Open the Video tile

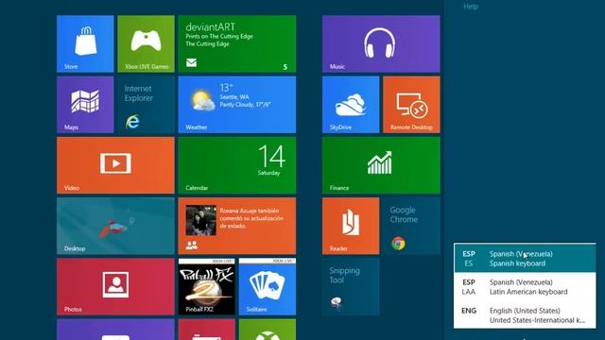click(115, 165)
